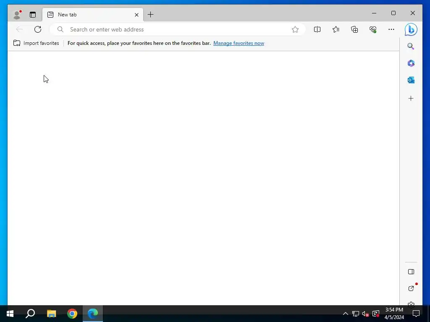The width and height of the screenshot is (430, 322).
Task: Close the New tab tab
Action: (136, 15)
